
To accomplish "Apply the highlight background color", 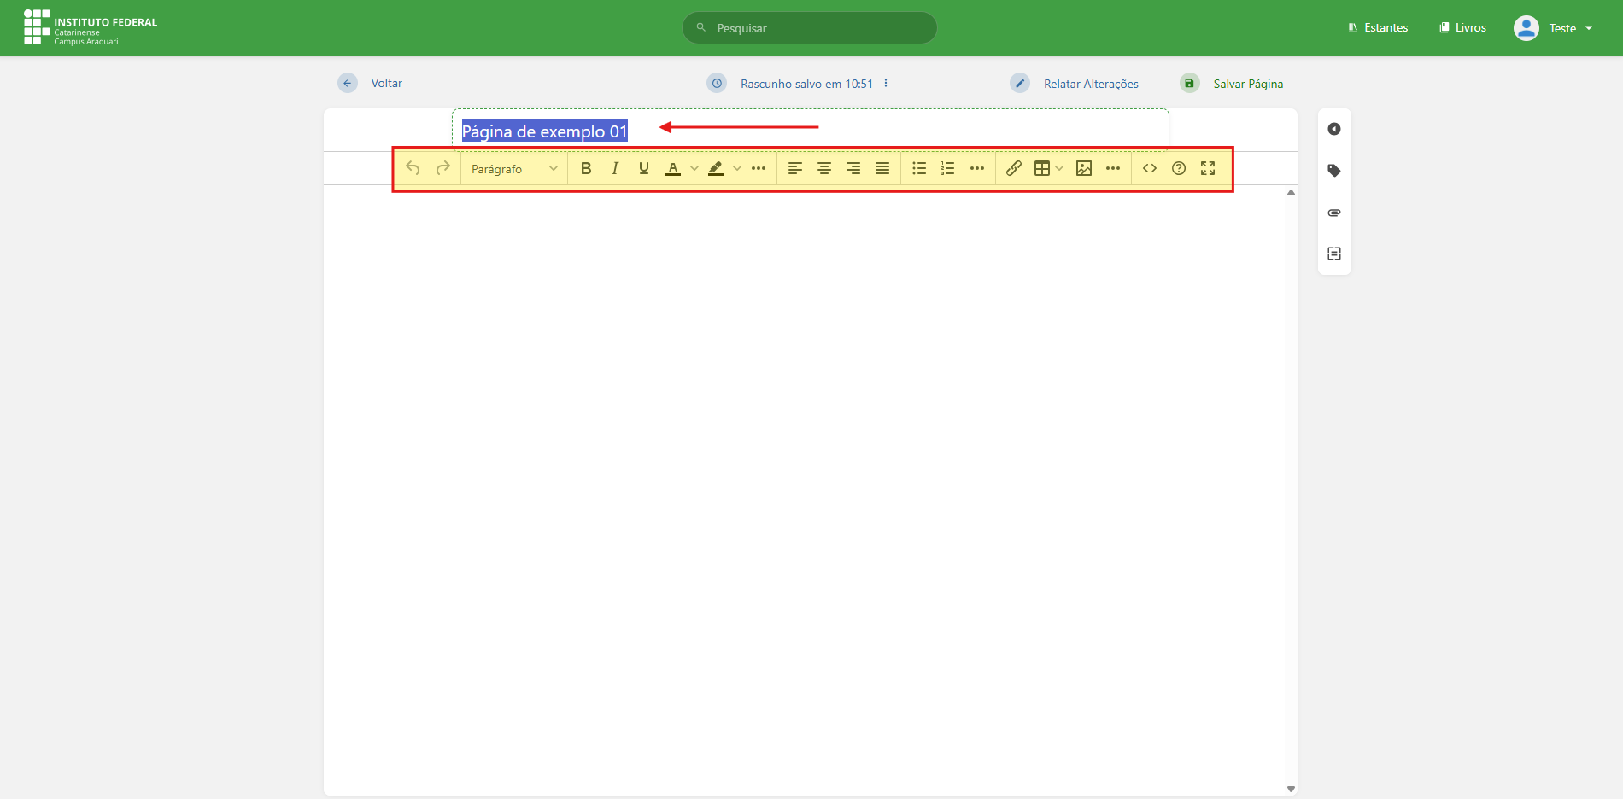I will coord(716,168).
